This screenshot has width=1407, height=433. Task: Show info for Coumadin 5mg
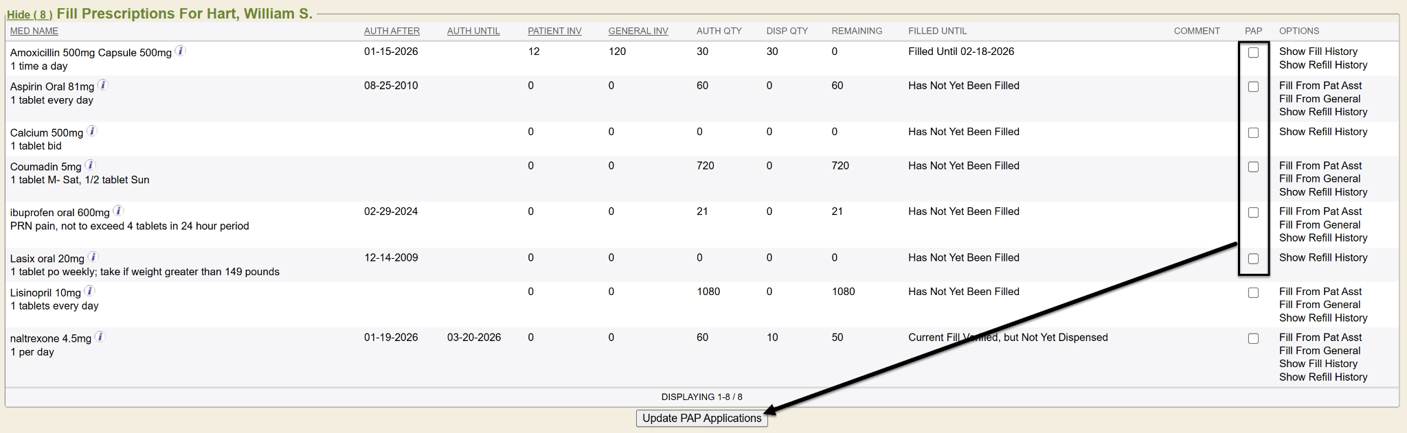tap(90, 165)
